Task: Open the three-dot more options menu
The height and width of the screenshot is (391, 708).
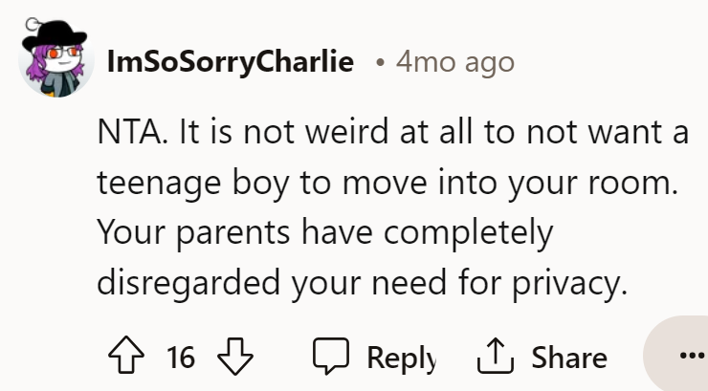Action: point(692,356)
